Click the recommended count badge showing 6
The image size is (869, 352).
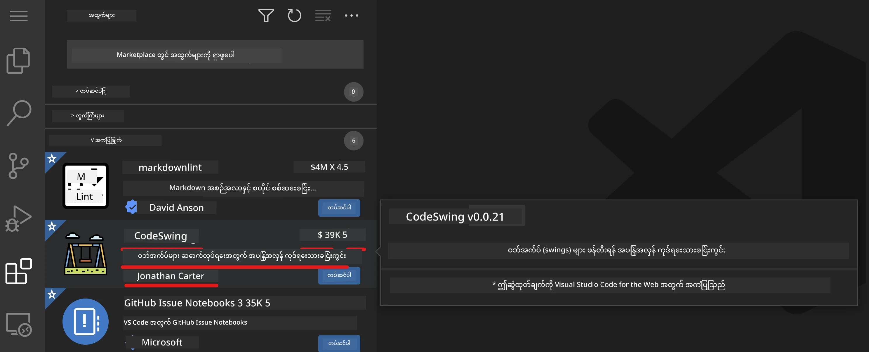[x=354, y=141]
